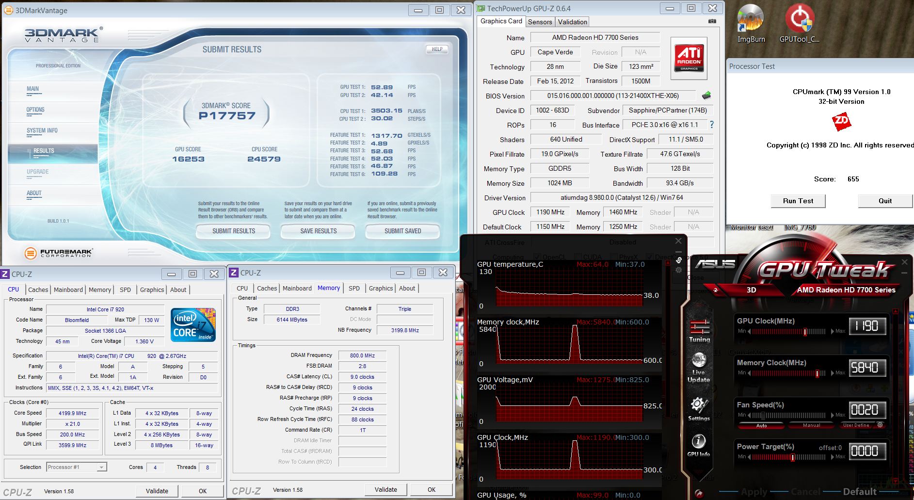Decrease Power Target with the Min arrow
This screenshot has height=500, width=914.
(x=749, y=457)
